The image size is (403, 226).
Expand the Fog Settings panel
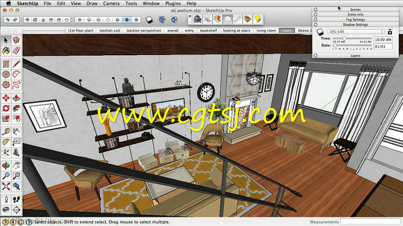click(x=355, y=20)
